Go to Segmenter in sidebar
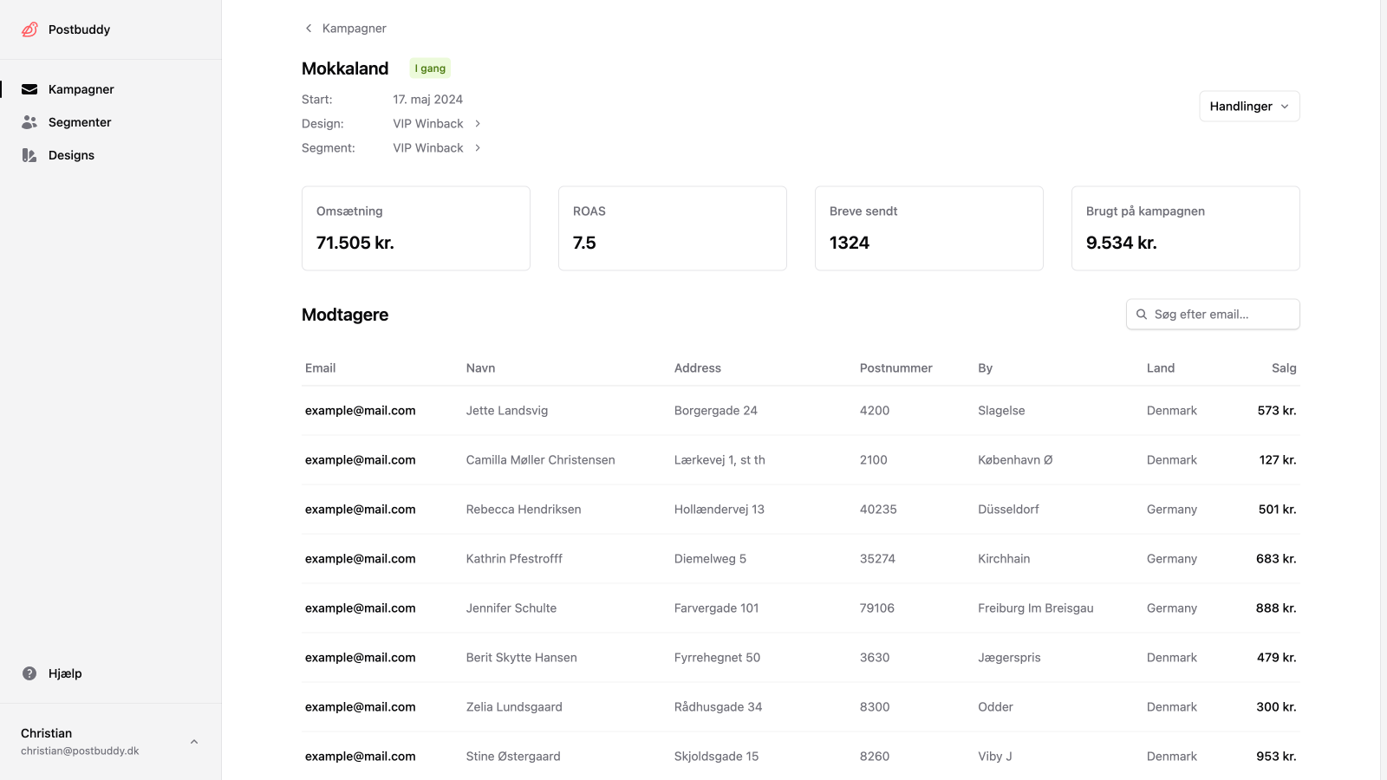1387x780 pixels. (x=80, y=122)
